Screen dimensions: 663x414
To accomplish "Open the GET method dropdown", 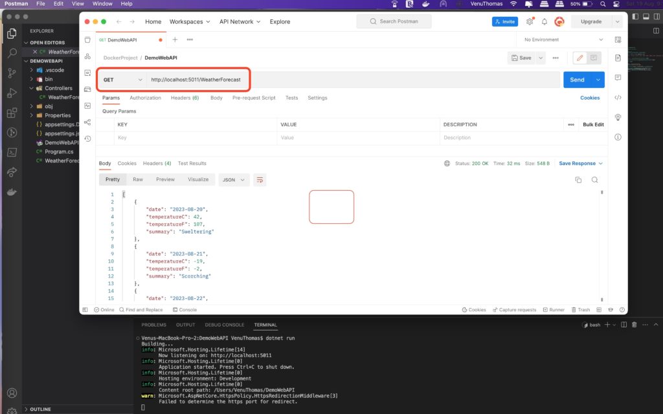I will [x=122, y=80].
